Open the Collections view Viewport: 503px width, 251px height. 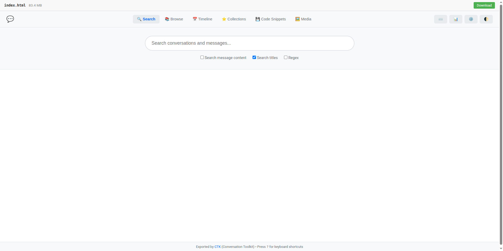[x=234, y=19]
